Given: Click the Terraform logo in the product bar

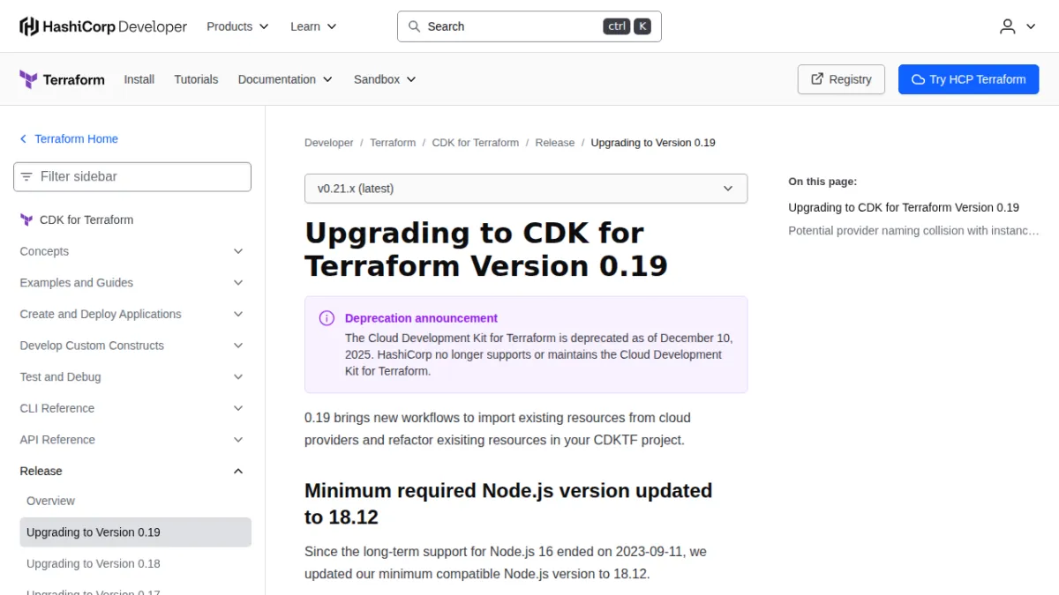Looking at the screenshot, I should point(62,79).
